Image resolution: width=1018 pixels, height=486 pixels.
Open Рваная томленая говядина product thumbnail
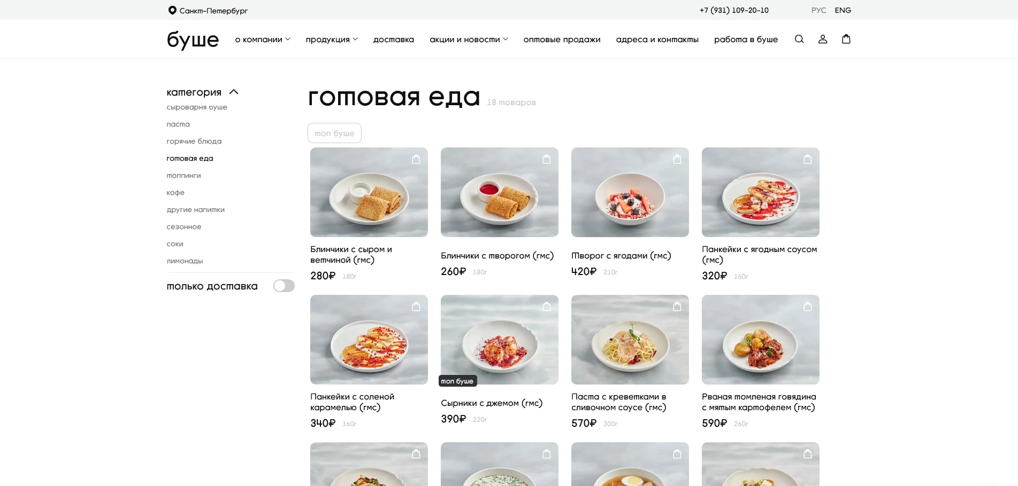click(761, 340)
